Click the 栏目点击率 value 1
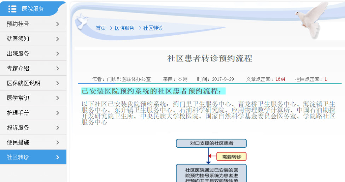 point(326,79)
